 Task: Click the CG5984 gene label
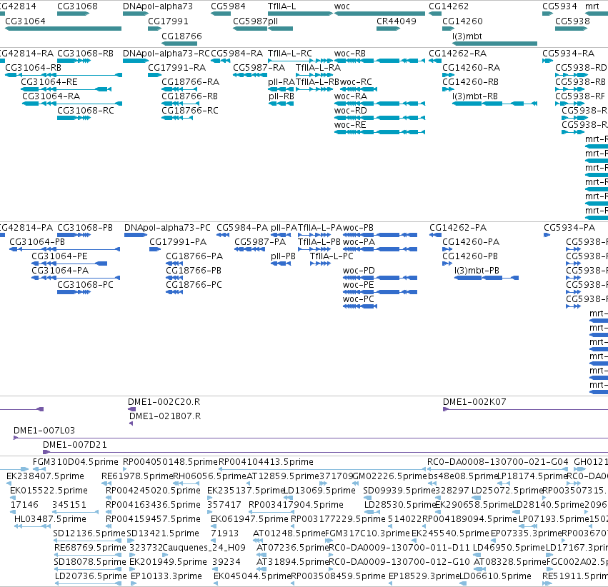(228, 6)
